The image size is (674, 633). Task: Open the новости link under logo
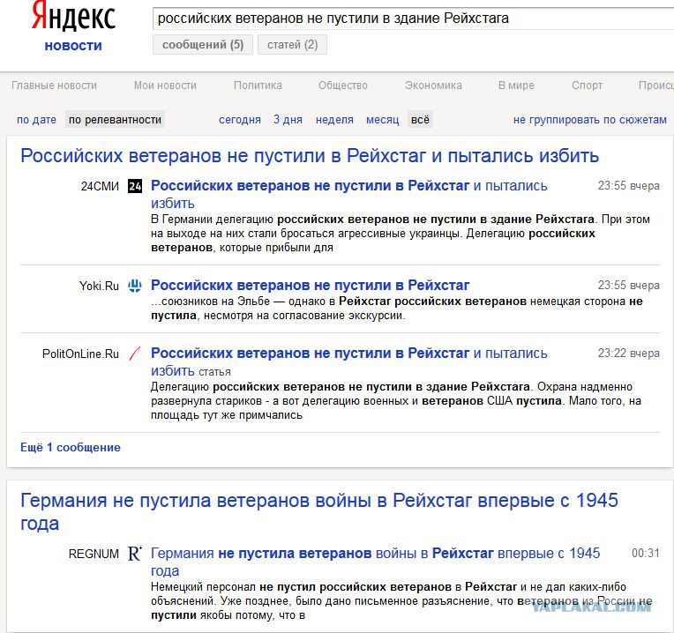[73, 46]
